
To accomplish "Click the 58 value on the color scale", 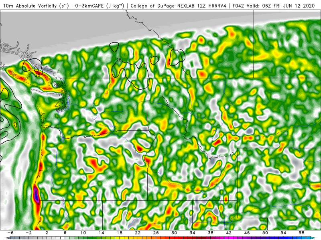I will 301,233.
